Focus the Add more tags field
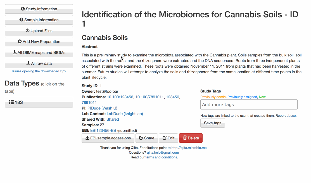 (249, 105)
